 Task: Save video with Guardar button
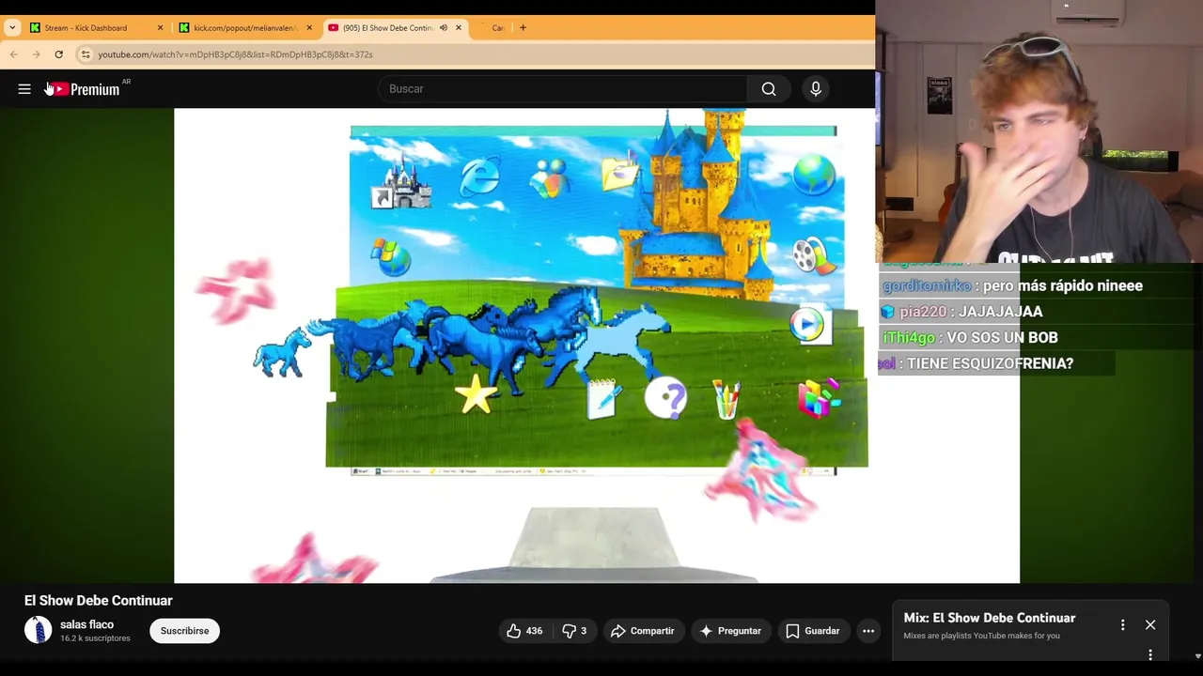(x=813, y=631)
